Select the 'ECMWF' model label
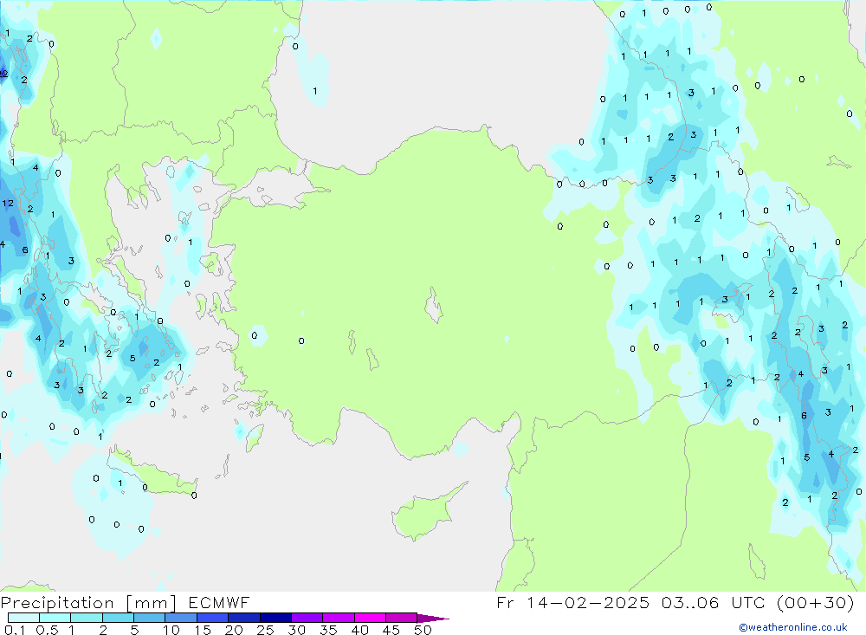Screen dimensions: 866x635 click(219, 602)
